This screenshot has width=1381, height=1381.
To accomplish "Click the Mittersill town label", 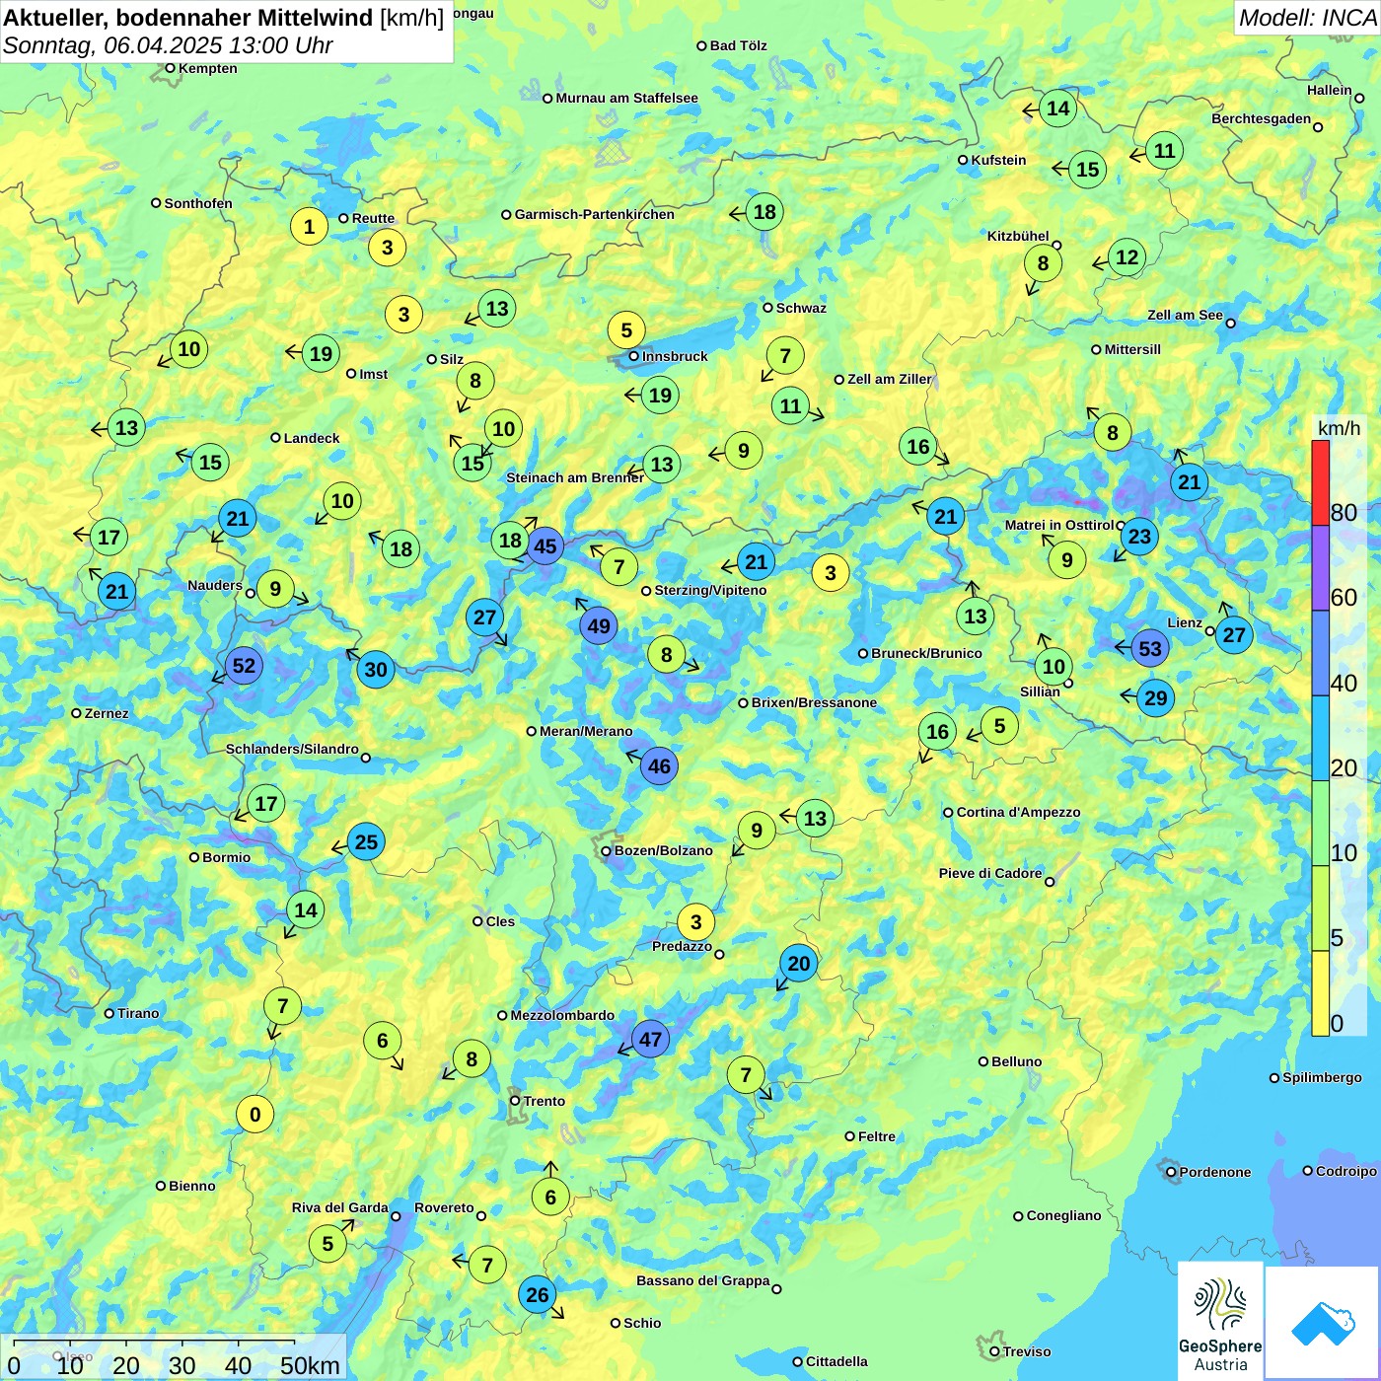I will click(1132, 349).
